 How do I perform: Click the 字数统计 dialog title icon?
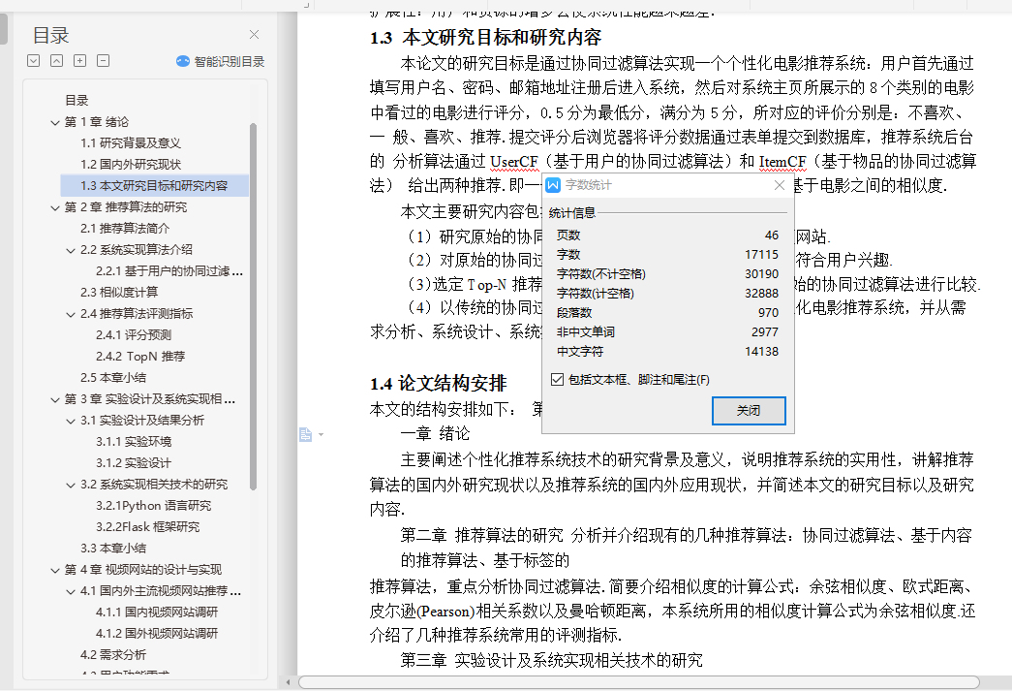[x=553, y=185]
